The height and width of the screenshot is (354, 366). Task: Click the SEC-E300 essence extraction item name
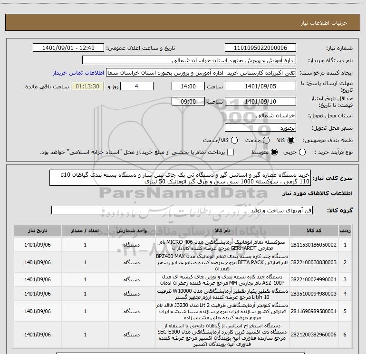click(222, 335)
